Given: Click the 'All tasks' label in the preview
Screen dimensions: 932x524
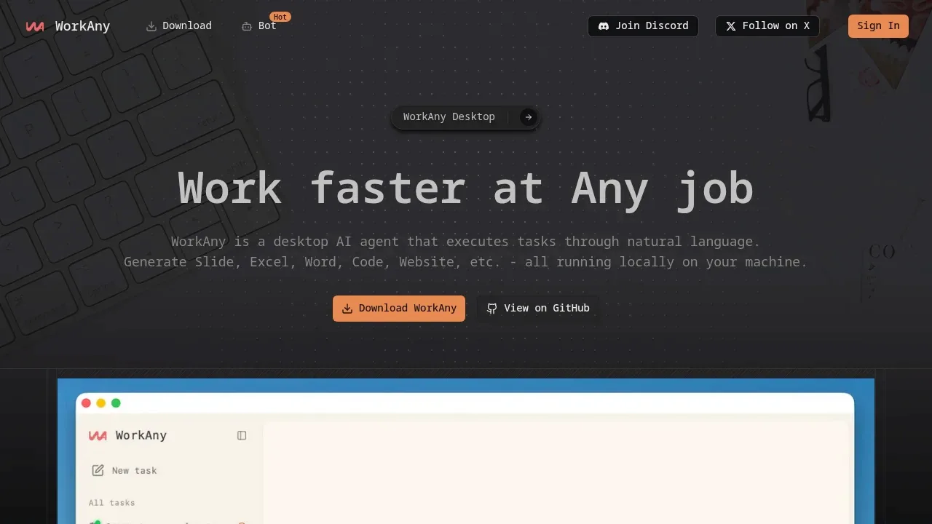Looking at the screenshot, I should click(x=111, y=503).
